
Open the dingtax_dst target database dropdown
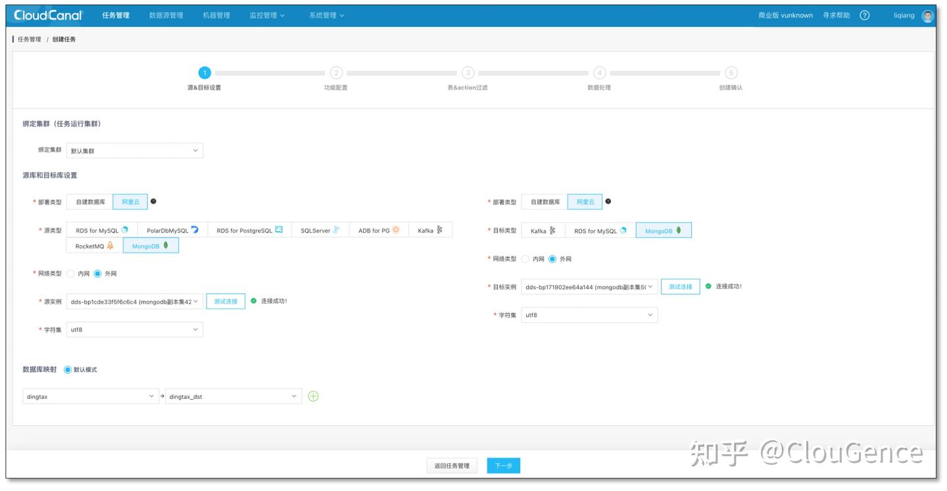click(233, 396)
